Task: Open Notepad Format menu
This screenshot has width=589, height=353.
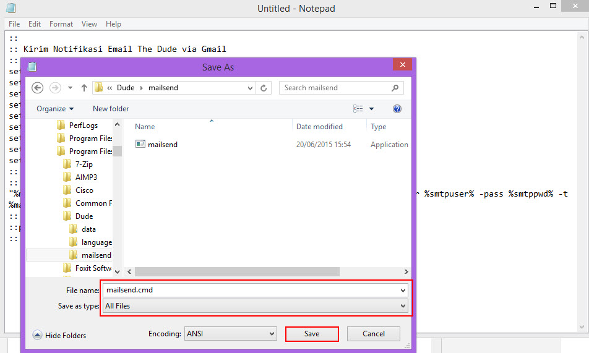Action: [x=61, y=24]
